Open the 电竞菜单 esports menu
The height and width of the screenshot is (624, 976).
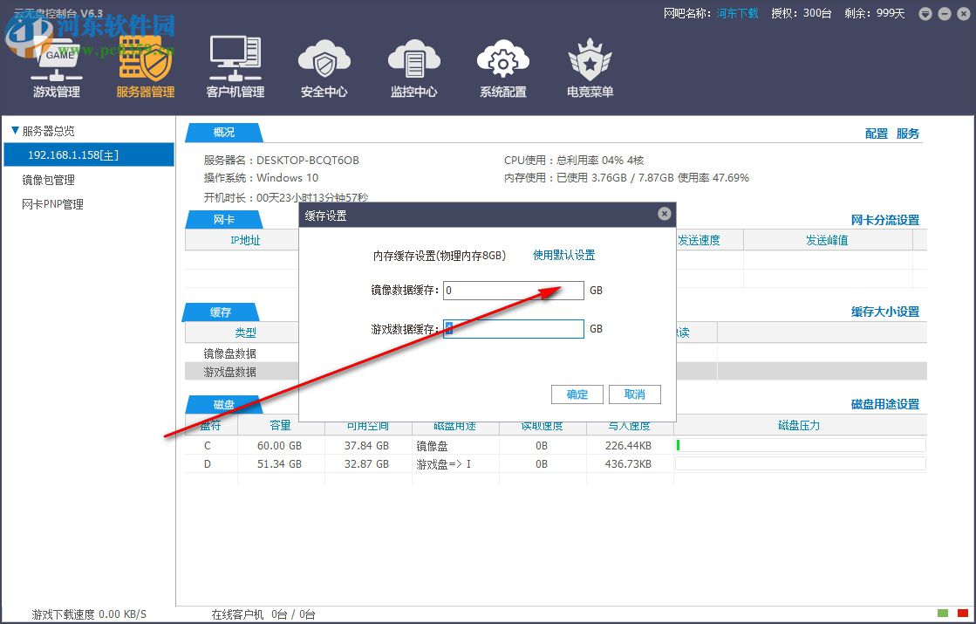click(x=589, y=65)
